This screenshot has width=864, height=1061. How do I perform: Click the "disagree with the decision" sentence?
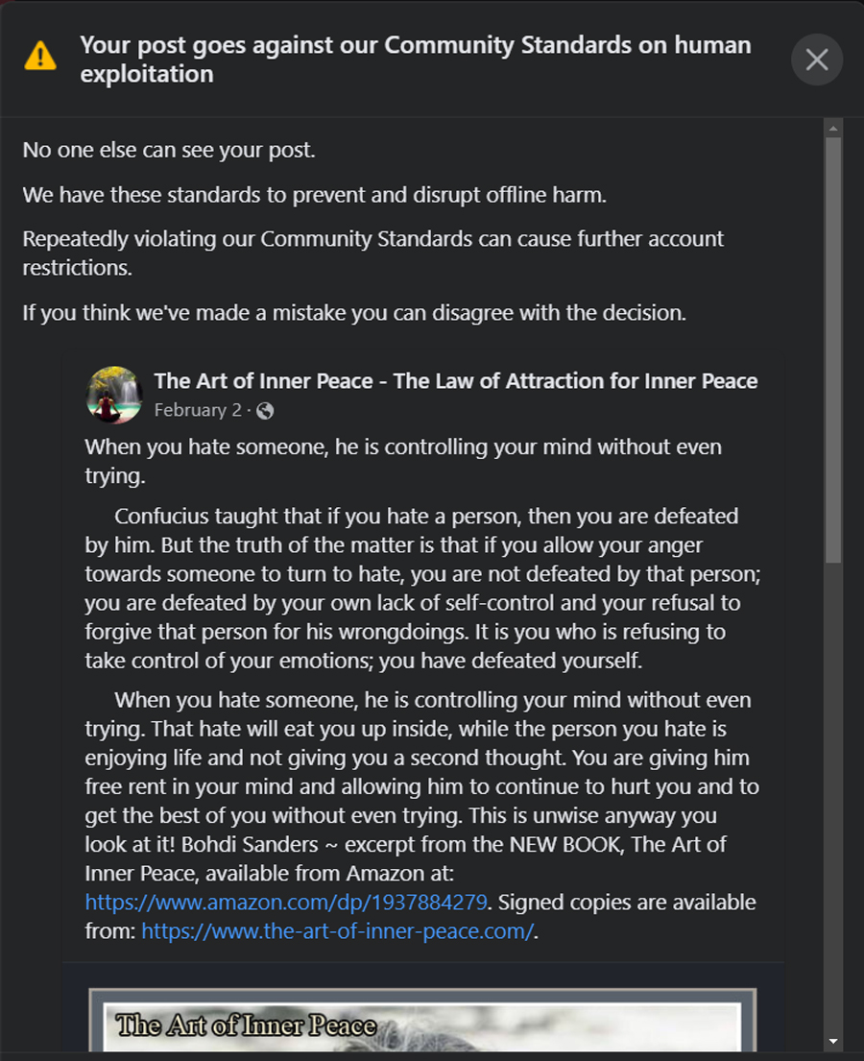click(x=354, y=314)
